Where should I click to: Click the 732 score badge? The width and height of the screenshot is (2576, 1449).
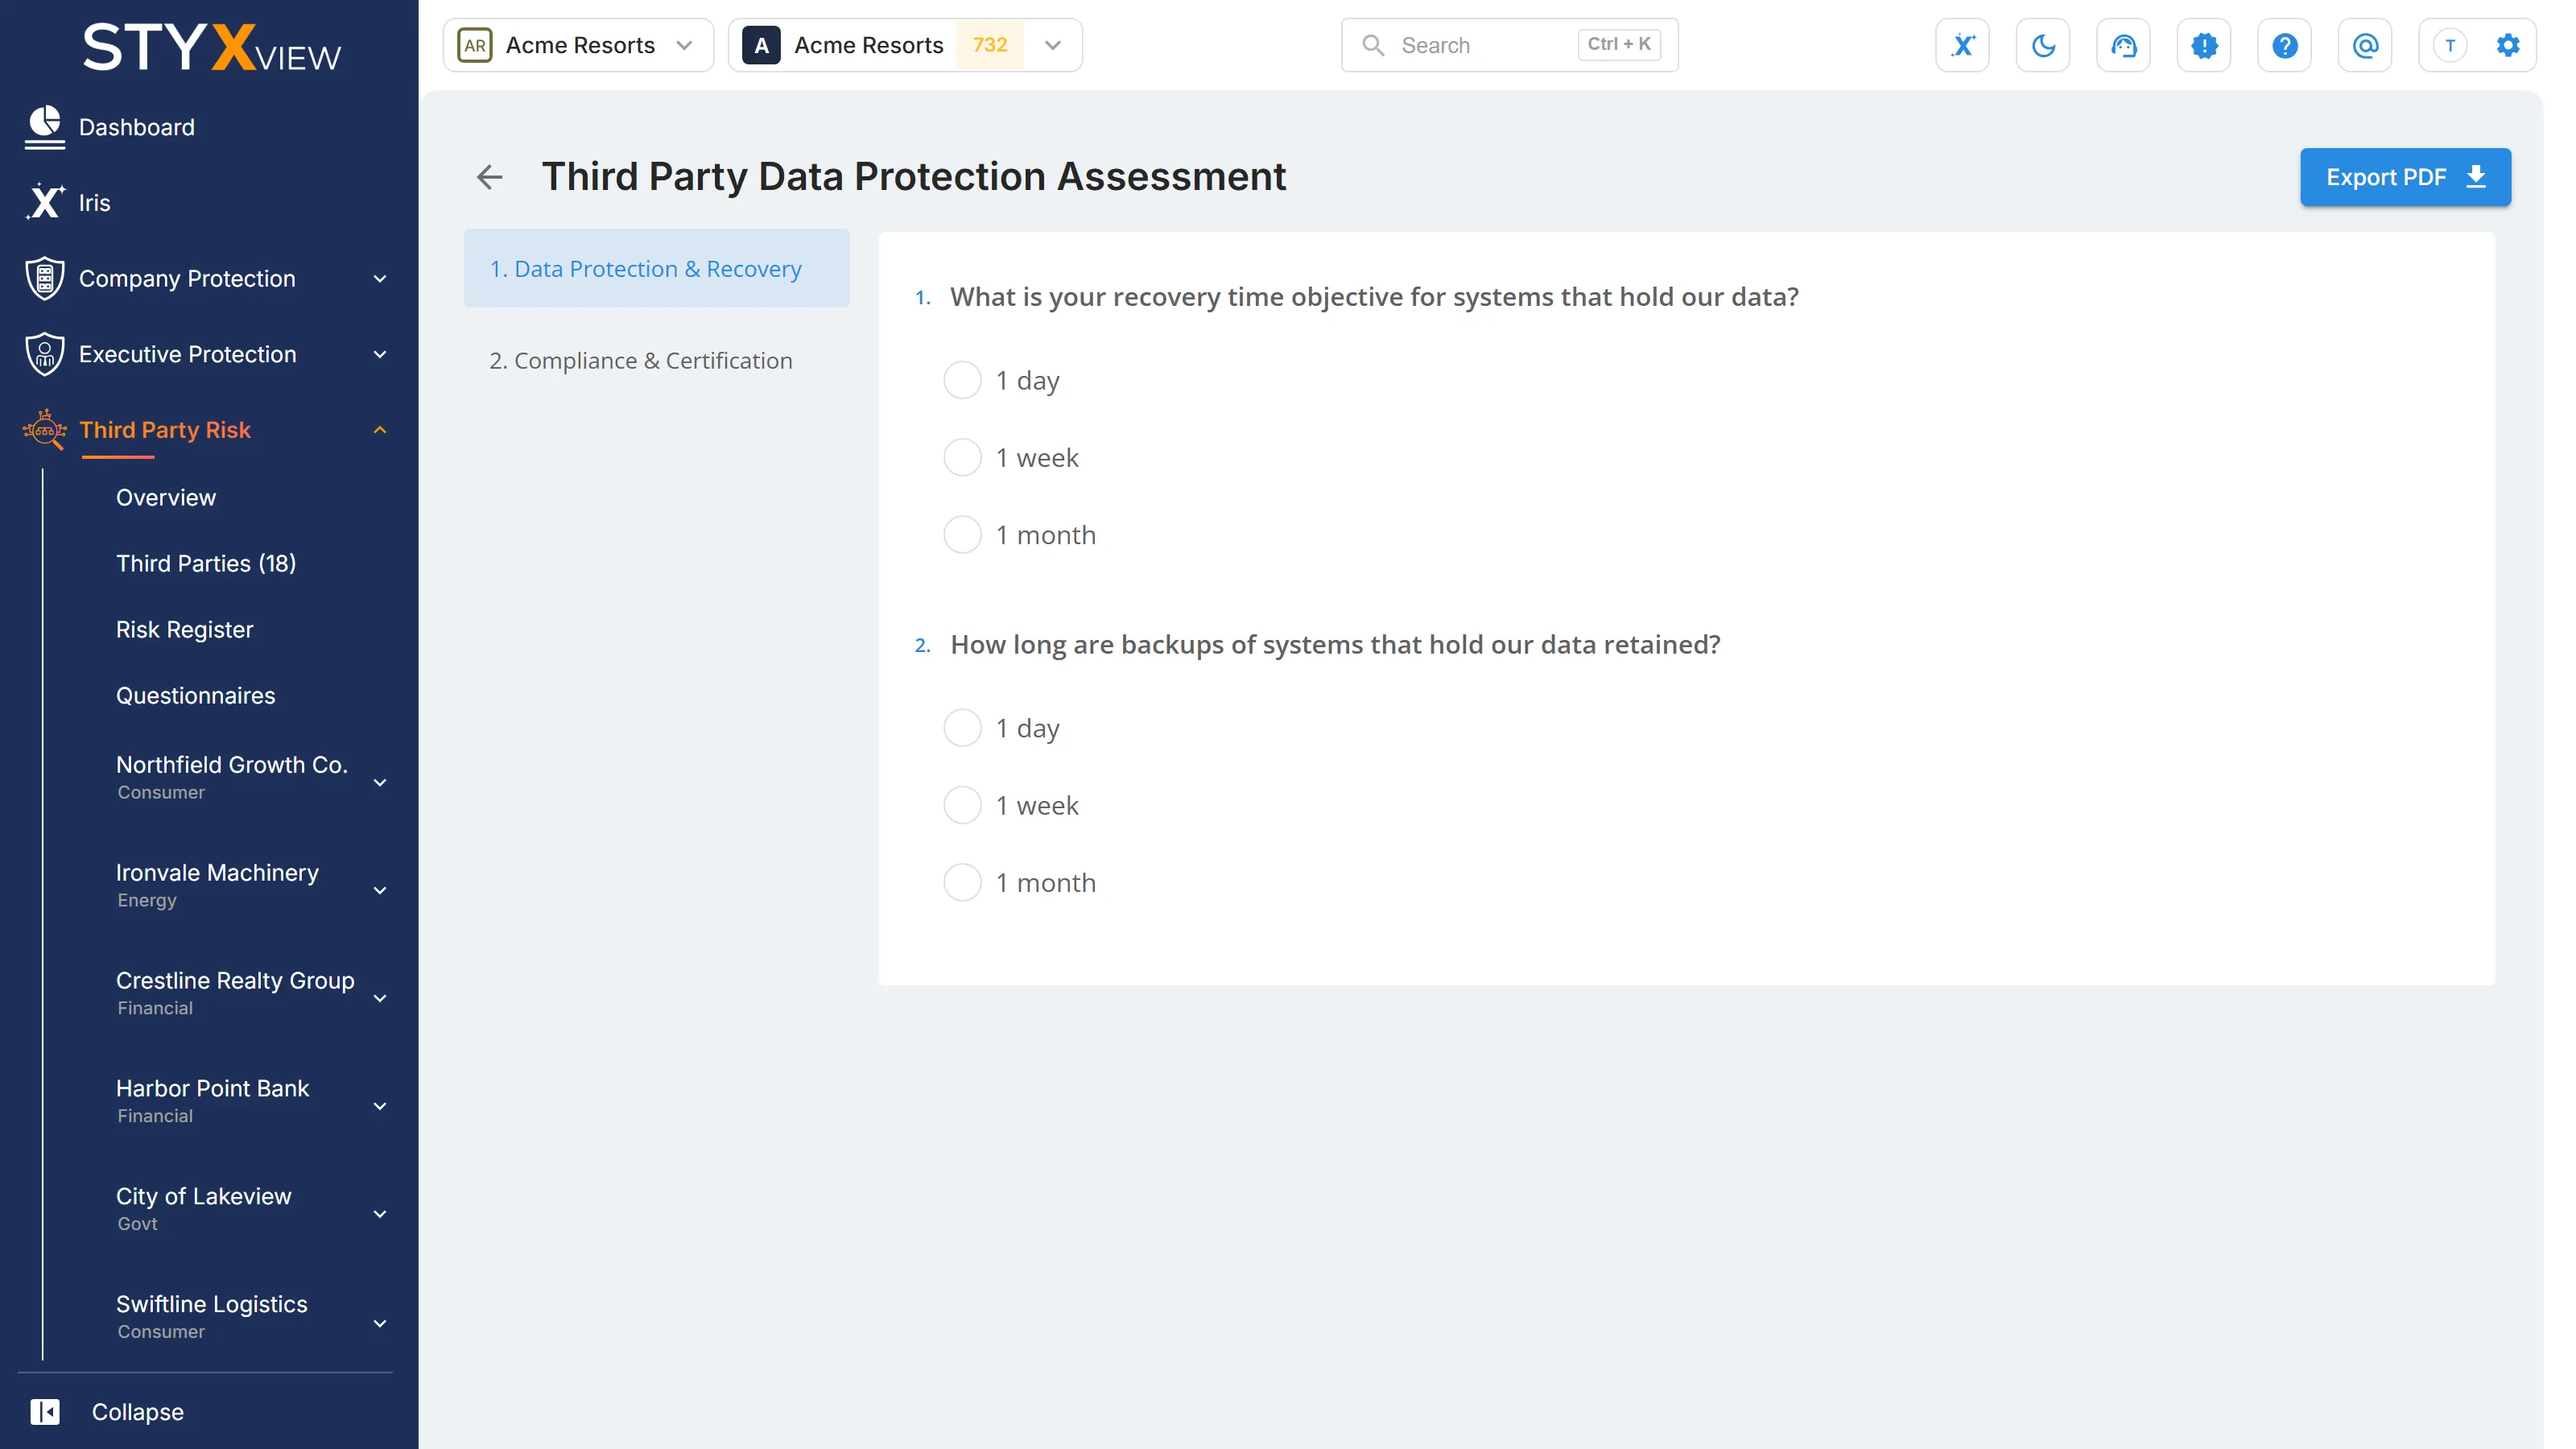pyautogui.click(x=990, y=45)
